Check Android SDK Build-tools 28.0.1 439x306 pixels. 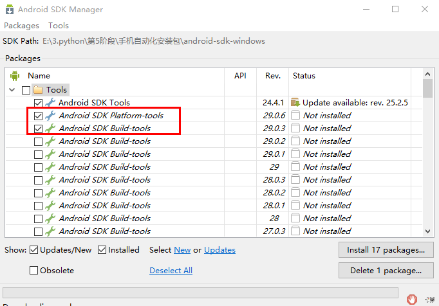tap(39, 206)
